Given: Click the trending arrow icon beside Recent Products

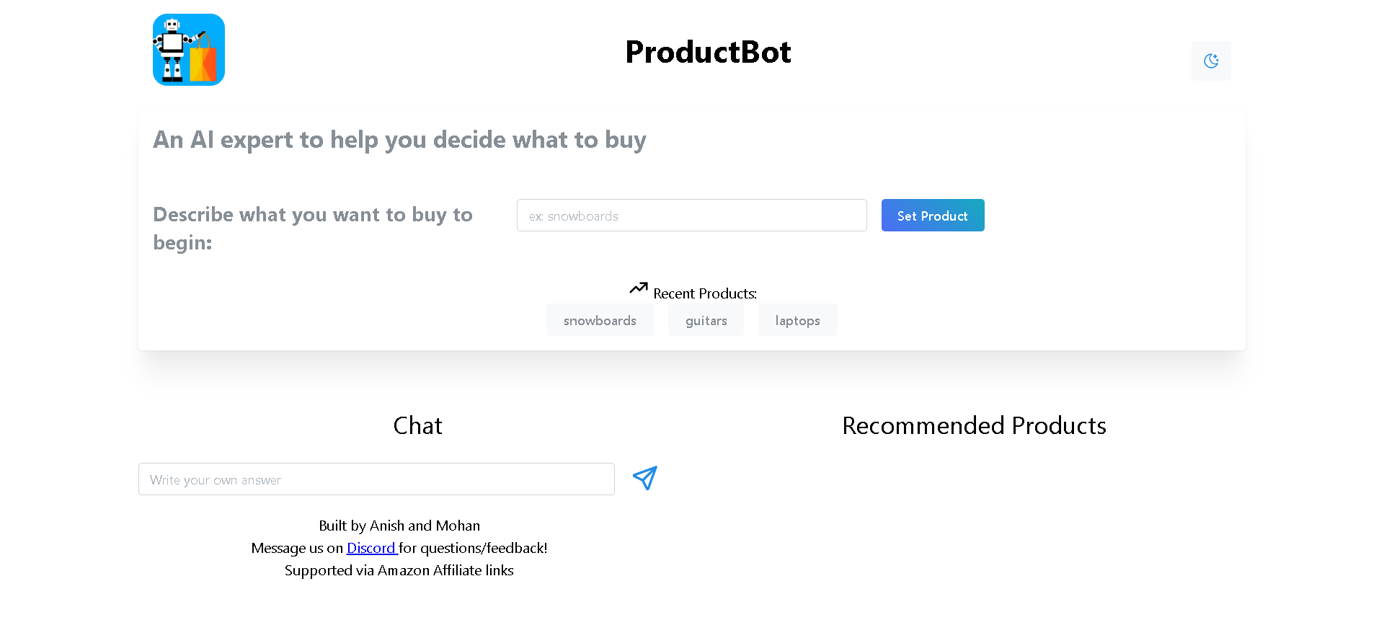Looking at the screenshot, I should pos(639,288).
